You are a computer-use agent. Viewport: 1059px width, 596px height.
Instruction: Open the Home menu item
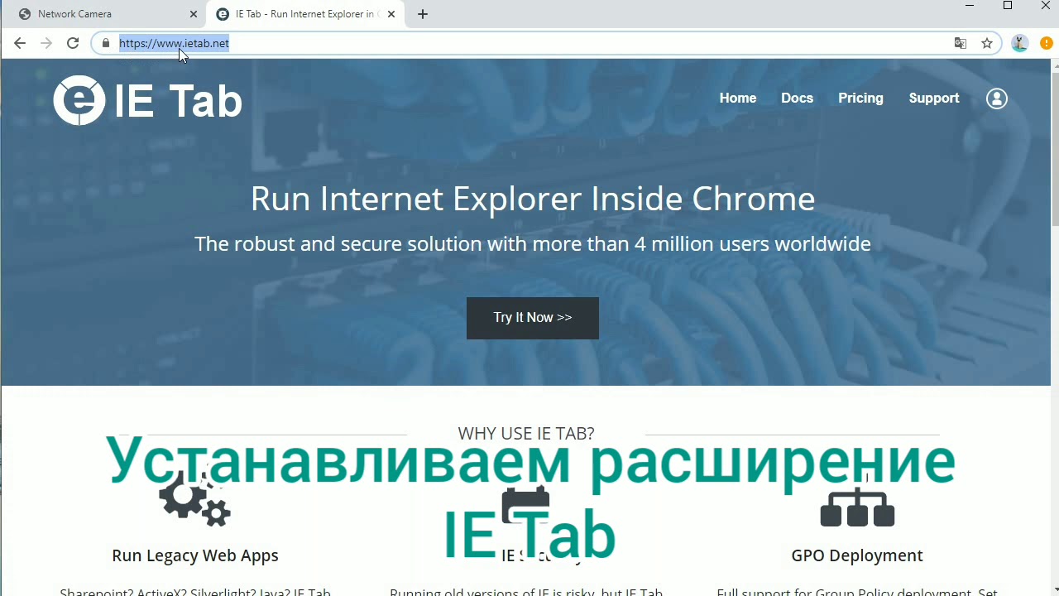pyautogui.click(x=738, y=98)
